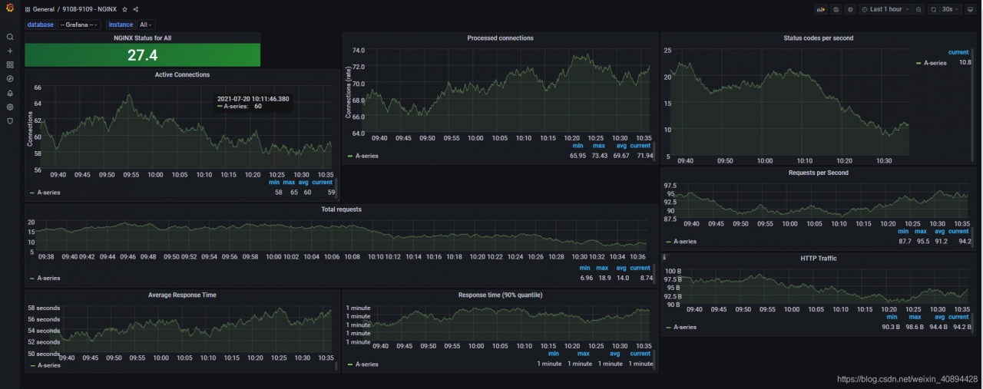Save the dashboard with the disk icon
This screenshot has height=389, width=983.
(836, 9)
